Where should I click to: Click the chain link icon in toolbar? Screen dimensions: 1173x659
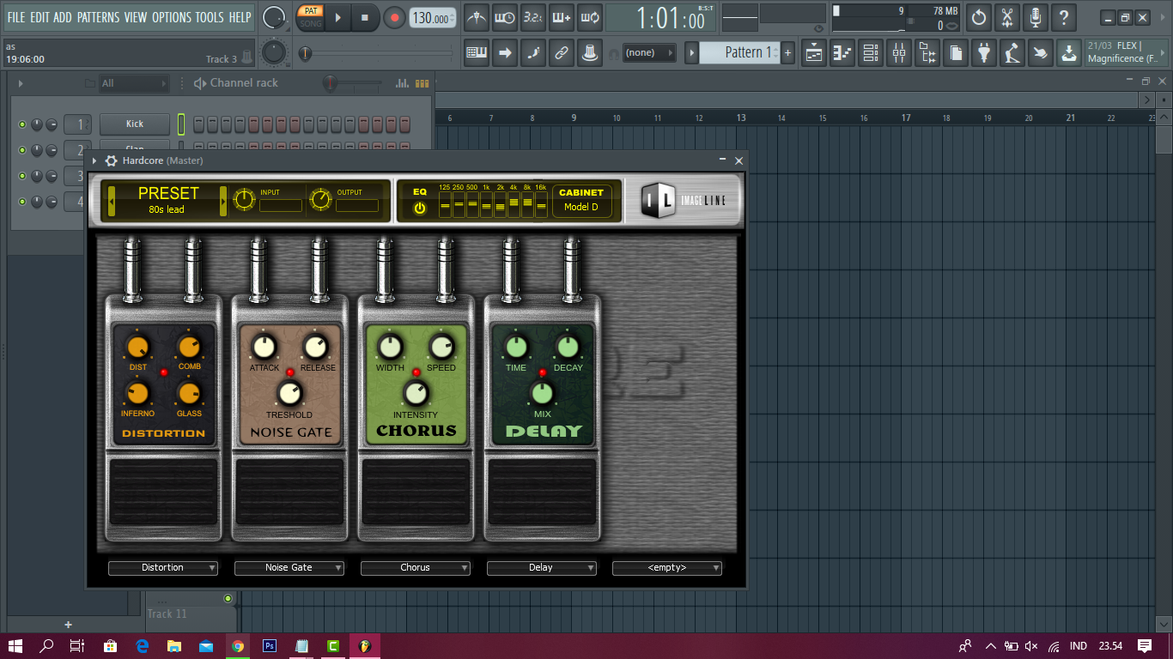point(562,53)
